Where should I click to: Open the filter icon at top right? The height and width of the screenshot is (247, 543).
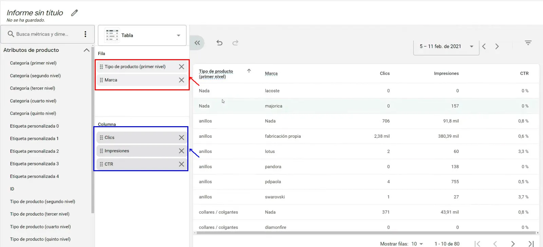pyautogui.click(x=528, y=43)
